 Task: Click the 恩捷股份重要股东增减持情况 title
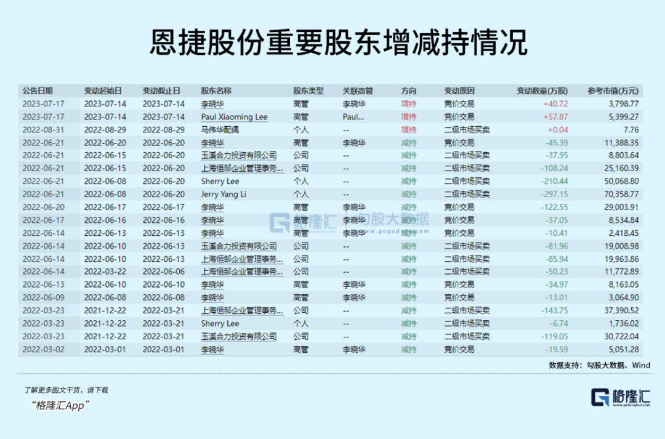339,42
